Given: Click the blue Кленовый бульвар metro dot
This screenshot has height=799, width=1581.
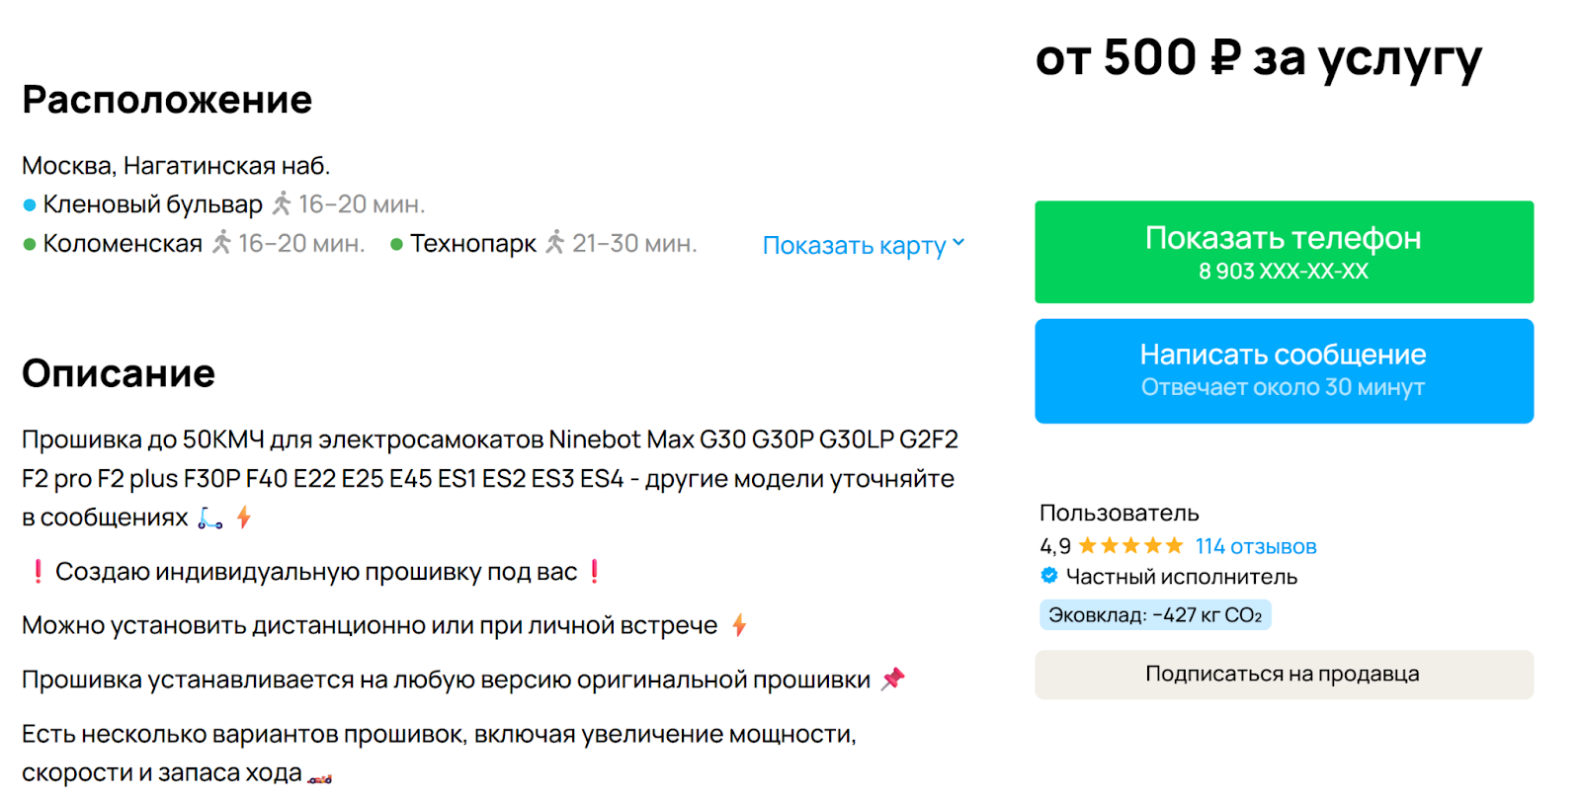Looking at the screenshot, I should tap(30, 205).
